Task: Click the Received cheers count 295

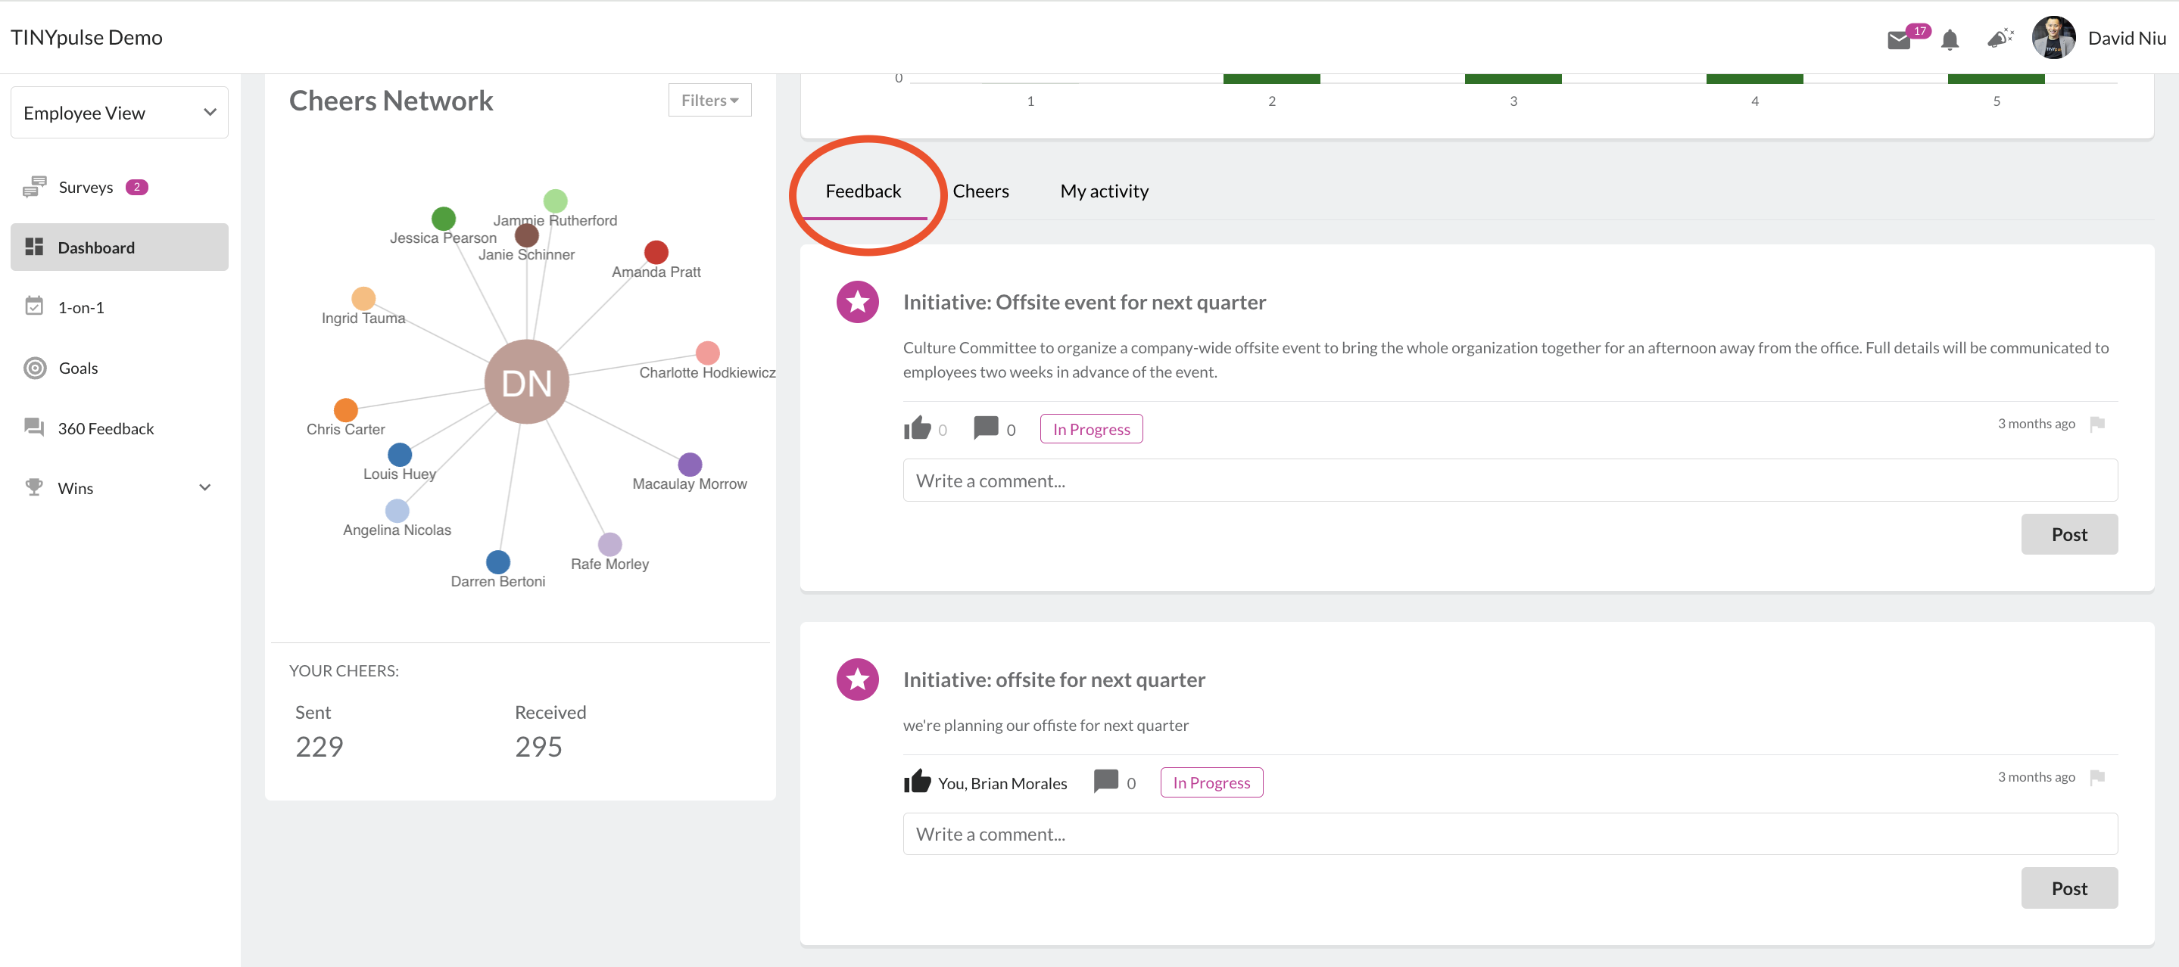Action: (x=538, y=746)
